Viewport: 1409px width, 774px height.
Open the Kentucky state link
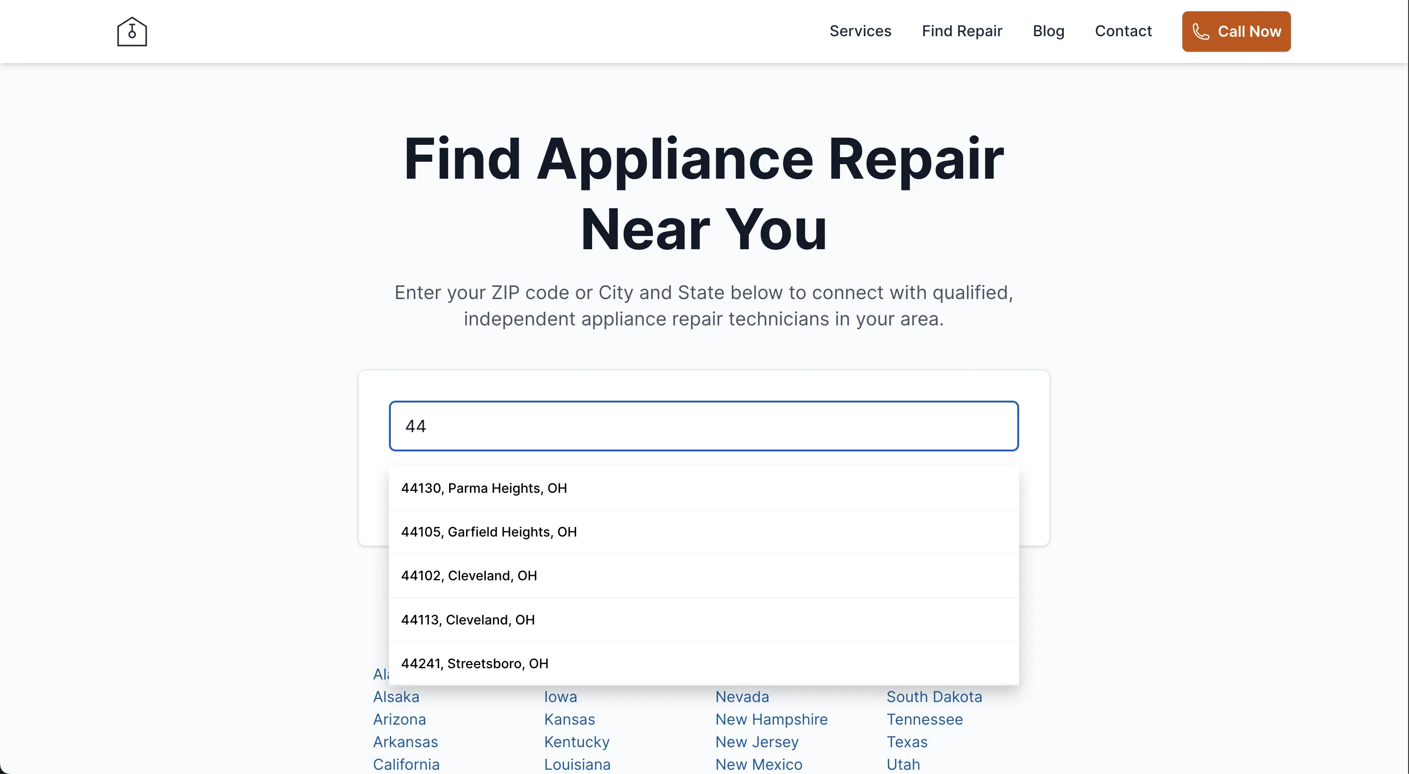577,742
